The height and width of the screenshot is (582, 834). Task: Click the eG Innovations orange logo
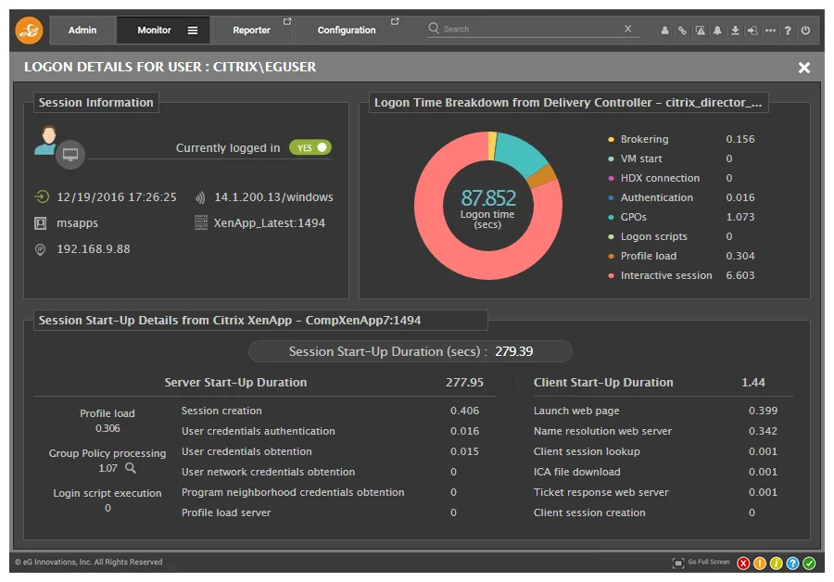point(29,31)
